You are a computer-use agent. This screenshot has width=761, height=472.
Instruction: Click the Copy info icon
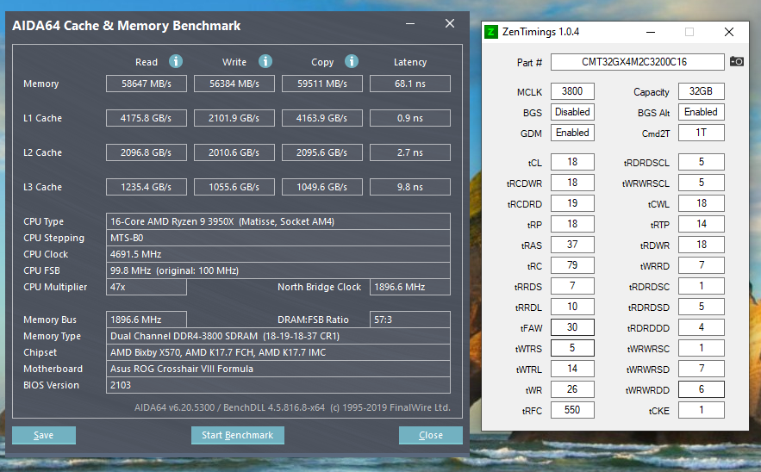352,61
